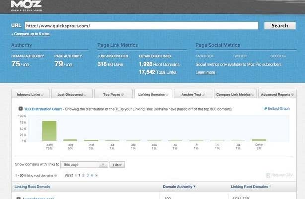
Task: Switch to the Top Pages tab
Action: (113, 94)
